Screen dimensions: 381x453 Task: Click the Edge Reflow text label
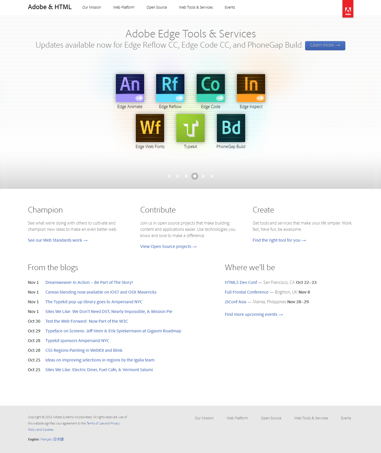(170, 107)
